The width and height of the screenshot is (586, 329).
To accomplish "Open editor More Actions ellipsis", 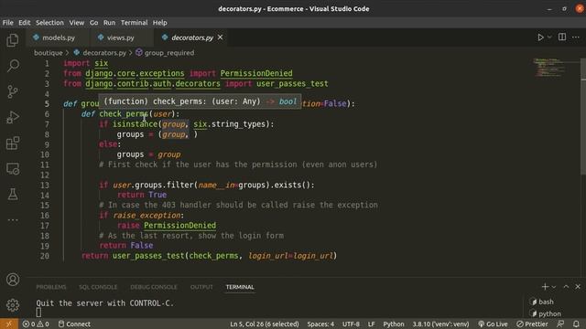I will tap(576, 37).
